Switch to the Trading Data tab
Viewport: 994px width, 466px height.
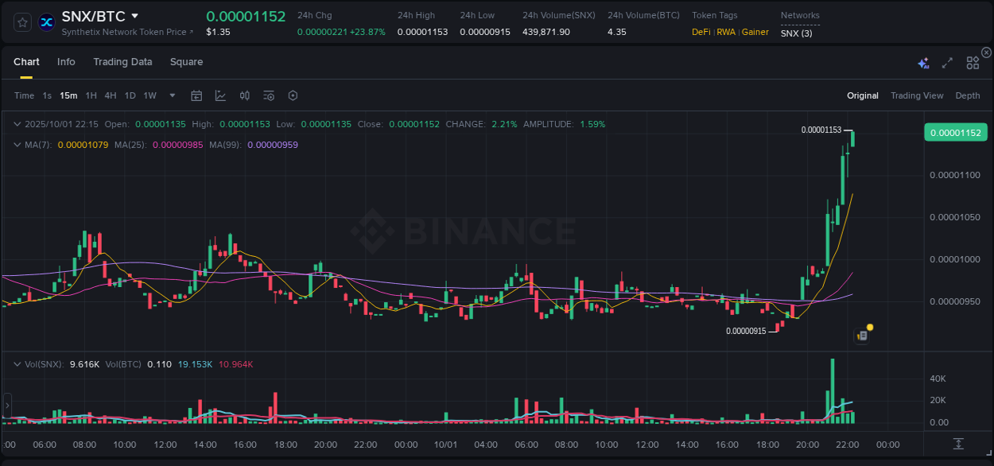[122, 62]
